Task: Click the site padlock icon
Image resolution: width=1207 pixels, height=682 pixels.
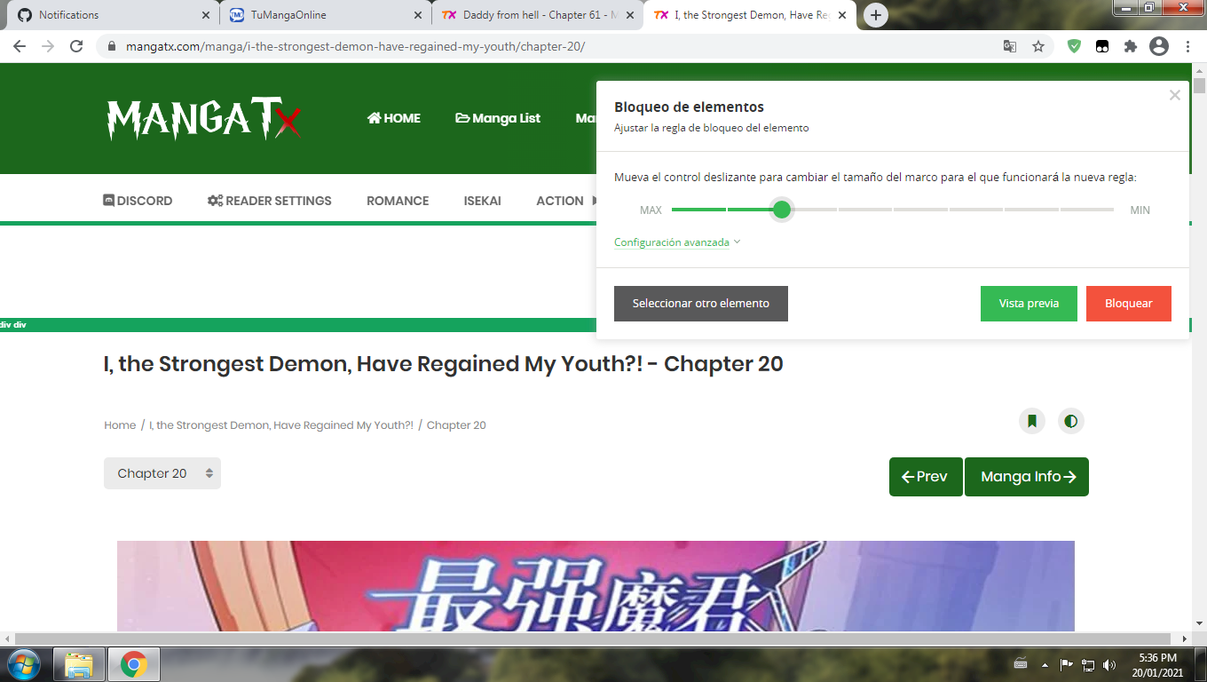Action: pos(112,46)
